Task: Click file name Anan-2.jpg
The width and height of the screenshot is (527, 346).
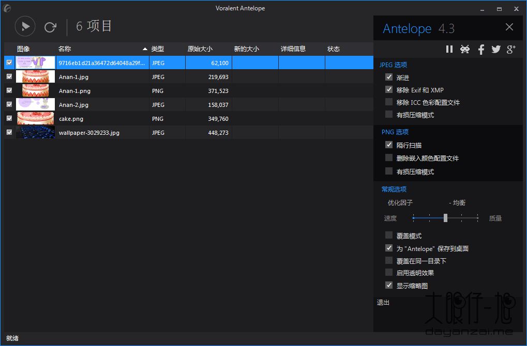Action: click(x=73, y=105)
